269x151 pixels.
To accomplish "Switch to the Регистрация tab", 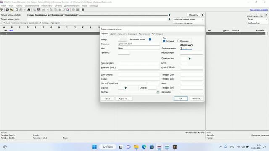I will pyautogui.click(x=157, y=34).
